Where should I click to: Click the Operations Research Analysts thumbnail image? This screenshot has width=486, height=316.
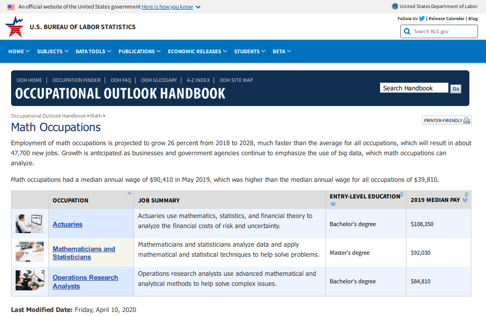[x=30, y=280]
